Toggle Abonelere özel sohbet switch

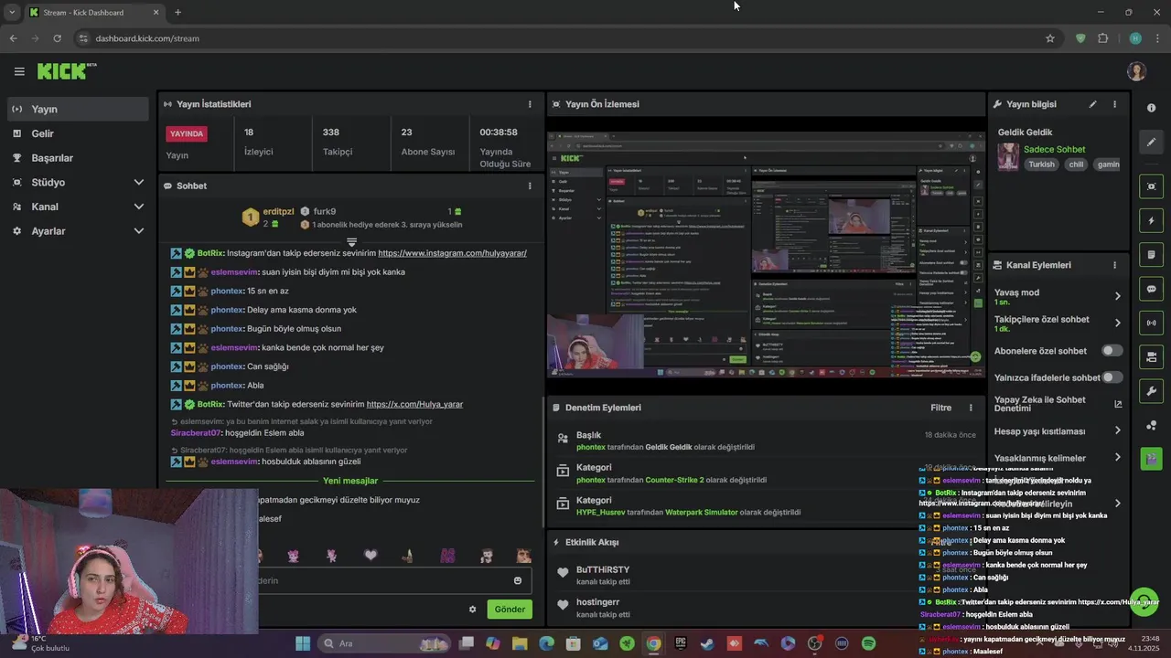coord(1112,351)
